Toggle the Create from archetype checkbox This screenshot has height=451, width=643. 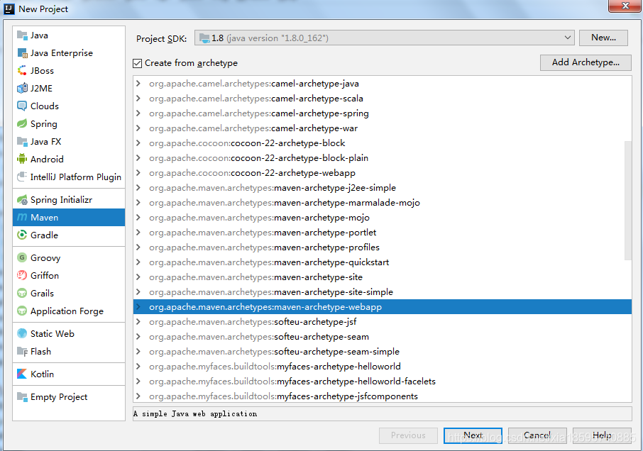pyautogui.click(x=138, y=63)
